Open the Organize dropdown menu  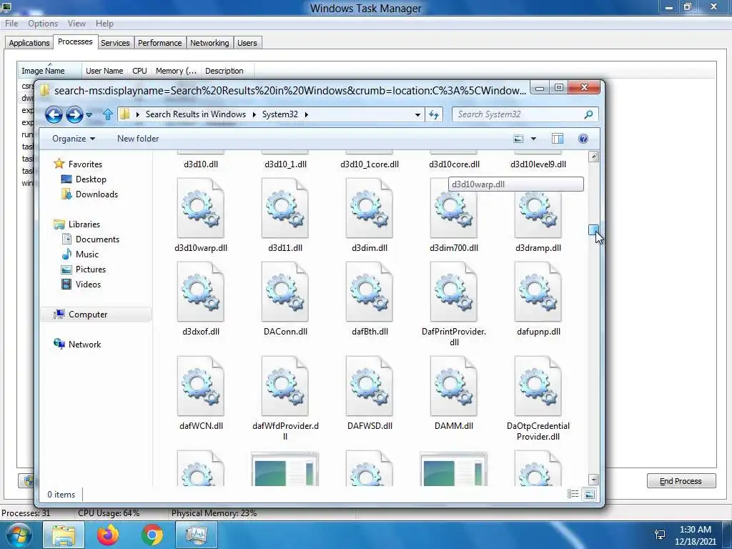pyautogui.click(x=74, y=139)
